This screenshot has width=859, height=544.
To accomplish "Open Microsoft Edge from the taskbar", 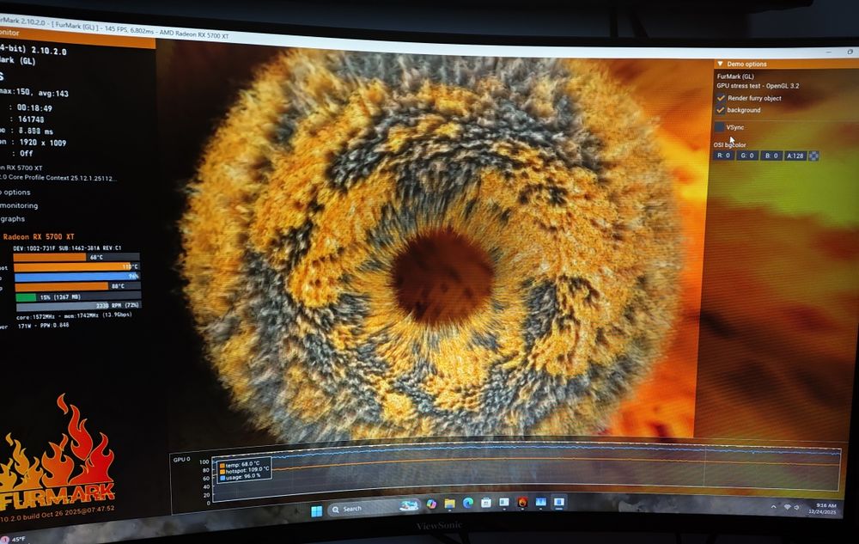I will pos(468,503).
